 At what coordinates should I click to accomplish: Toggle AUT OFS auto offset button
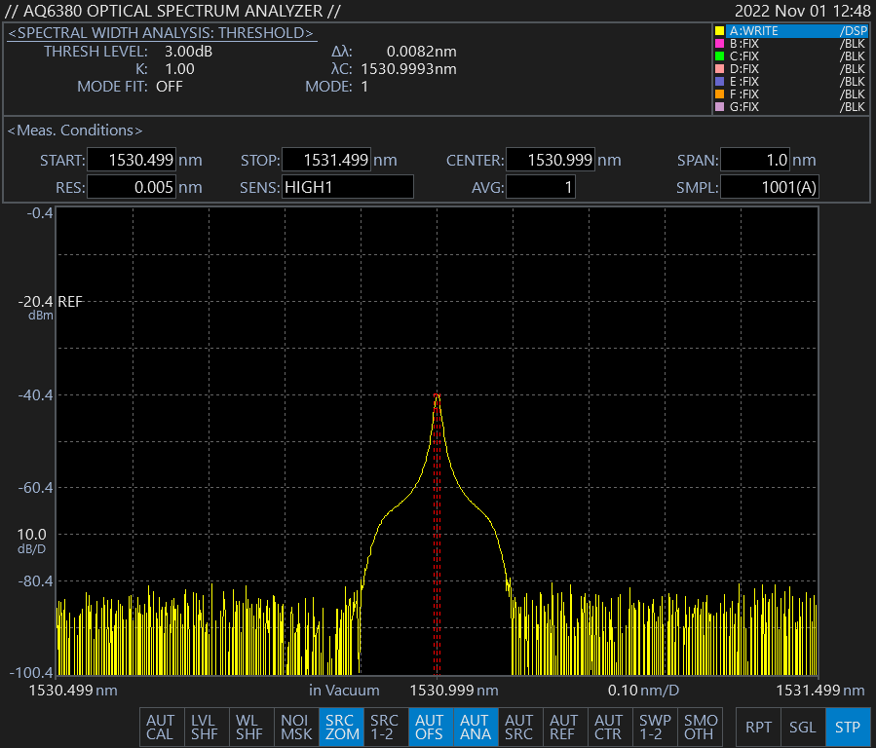coord(430,728)
